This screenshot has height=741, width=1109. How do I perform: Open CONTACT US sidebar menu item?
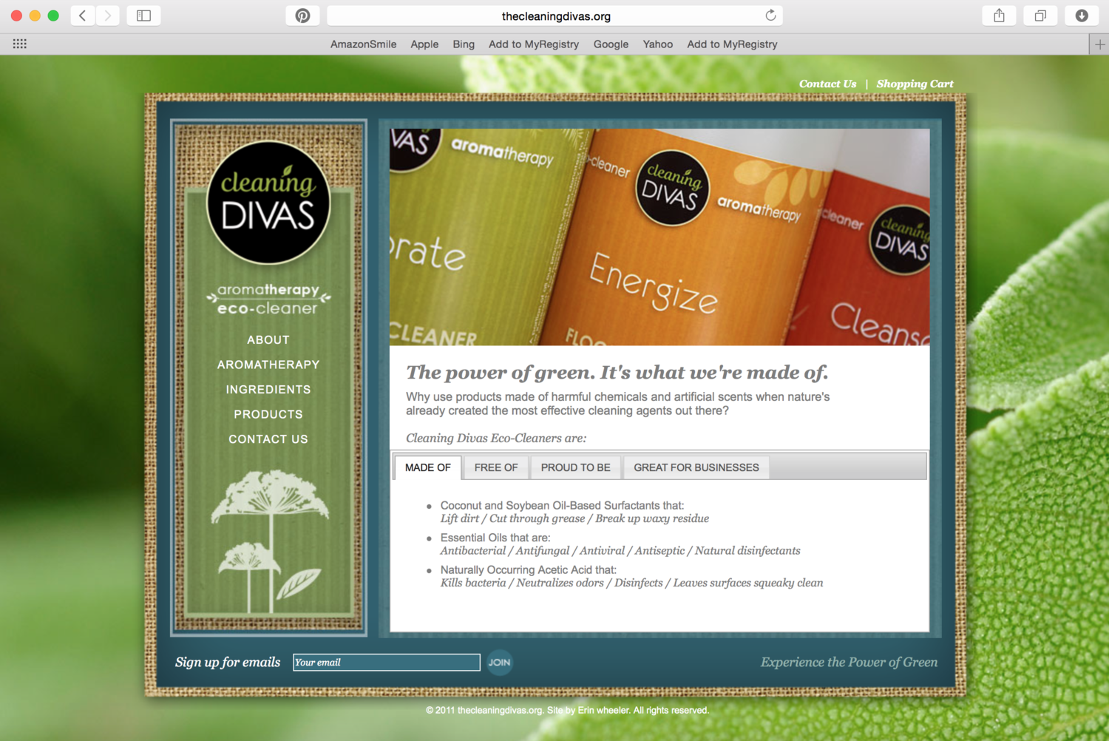pos(268,439)
